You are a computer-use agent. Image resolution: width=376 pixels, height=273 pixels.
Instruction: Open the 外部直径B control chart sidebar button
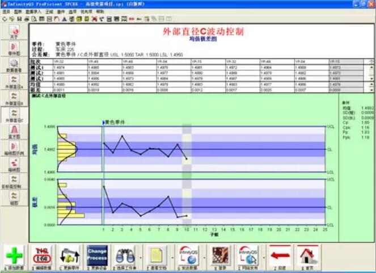pyautogui.click(x=14, y=99)
